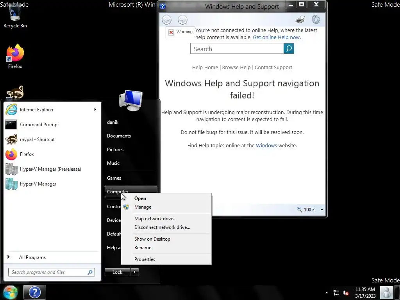The image size is (400, 300).
Task: Click Get online Help now link
Action: point(276,37)
